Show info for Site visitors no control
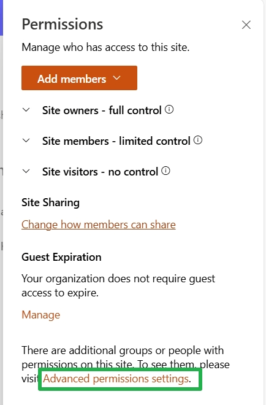 (x=165, y=171)
